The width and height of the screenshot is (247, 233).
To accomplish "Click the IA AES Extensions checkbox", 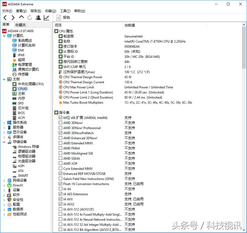I will point(60,194).
